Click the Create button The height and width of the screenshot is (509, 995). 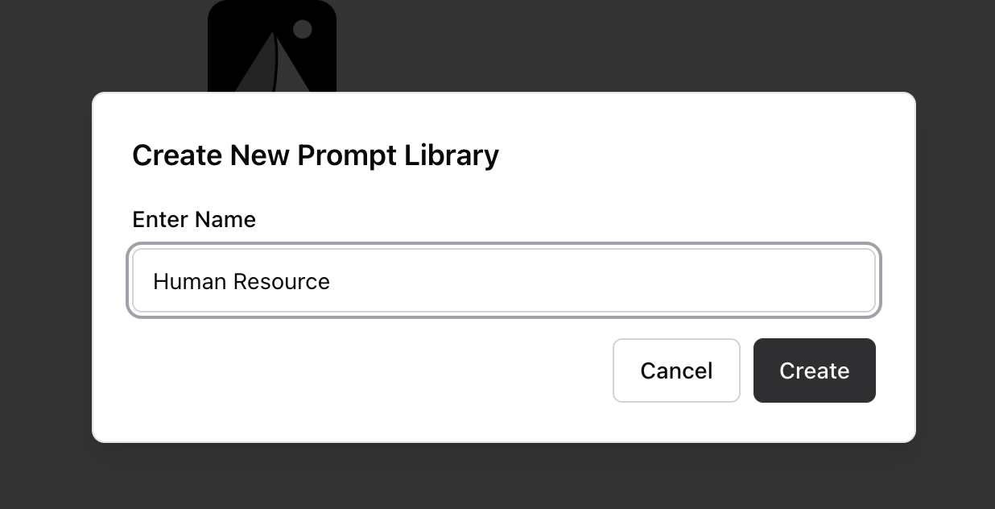click(x=814, y=370)
